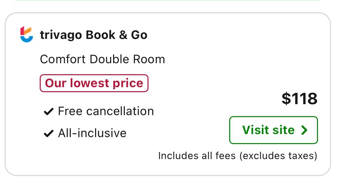Click the trivago Book & Go title

[x=93, y=35]
